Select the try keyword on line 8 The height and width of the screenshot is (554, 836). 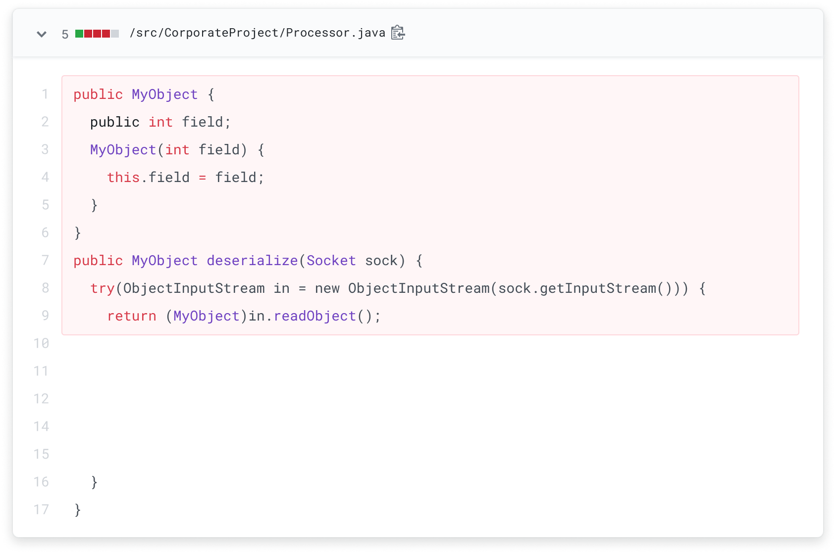(104, 288)
